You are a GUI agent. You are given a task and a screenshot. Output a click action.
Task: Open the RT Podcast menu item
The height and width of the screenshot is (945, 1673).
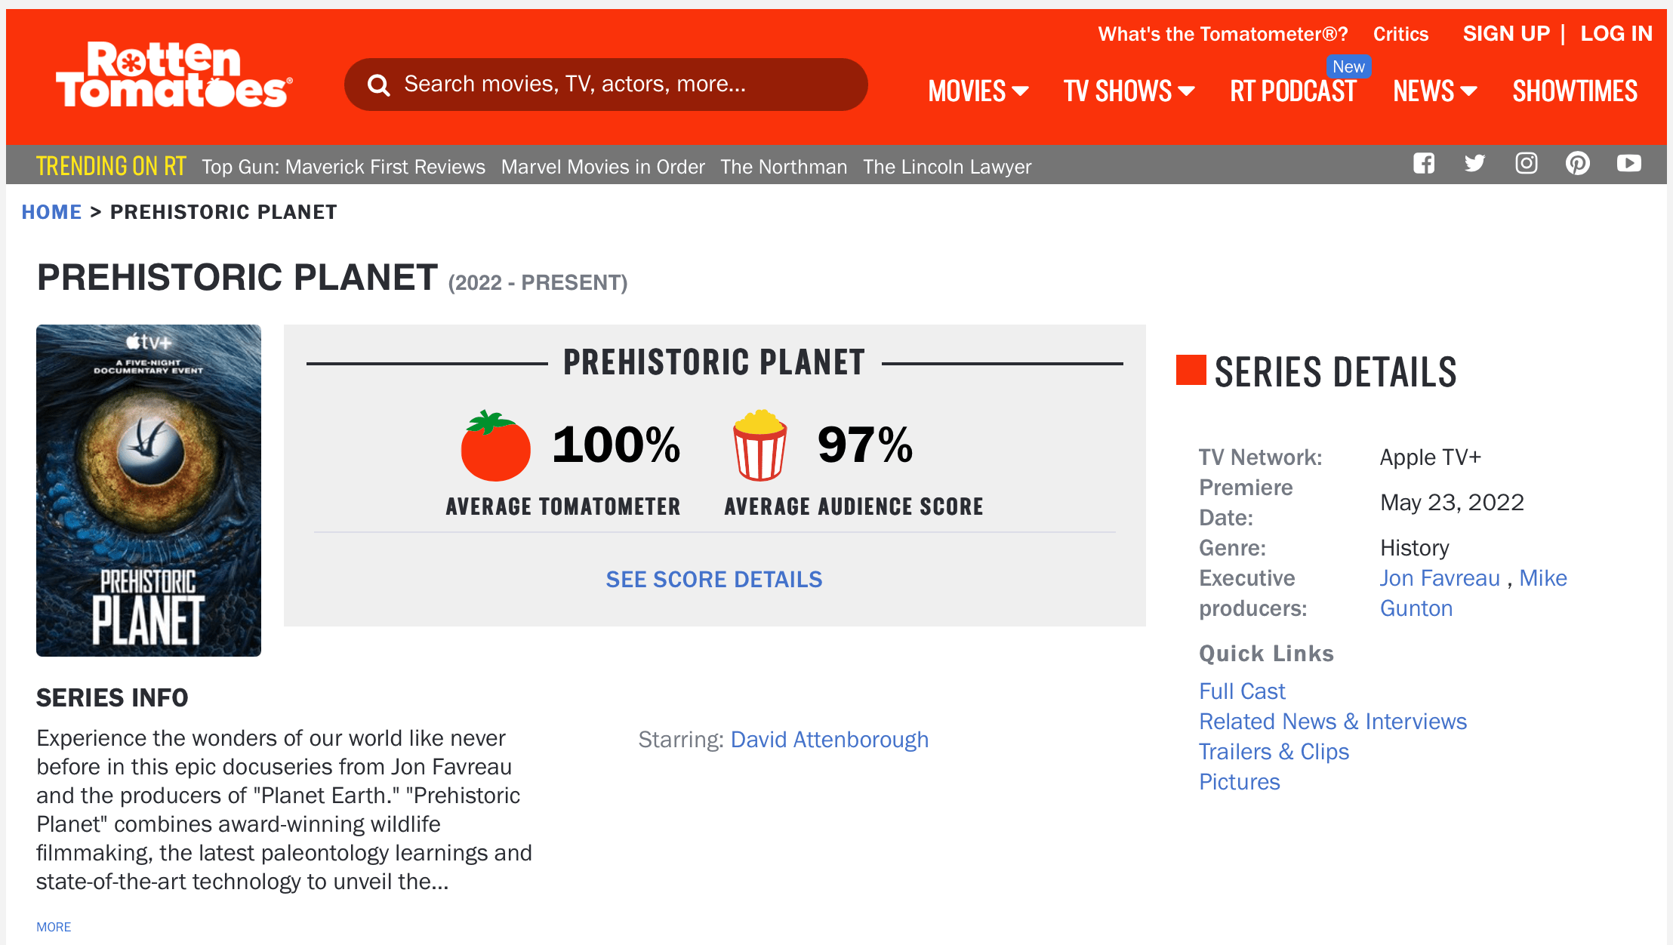pyautogui.click(x=1293, y=91)
